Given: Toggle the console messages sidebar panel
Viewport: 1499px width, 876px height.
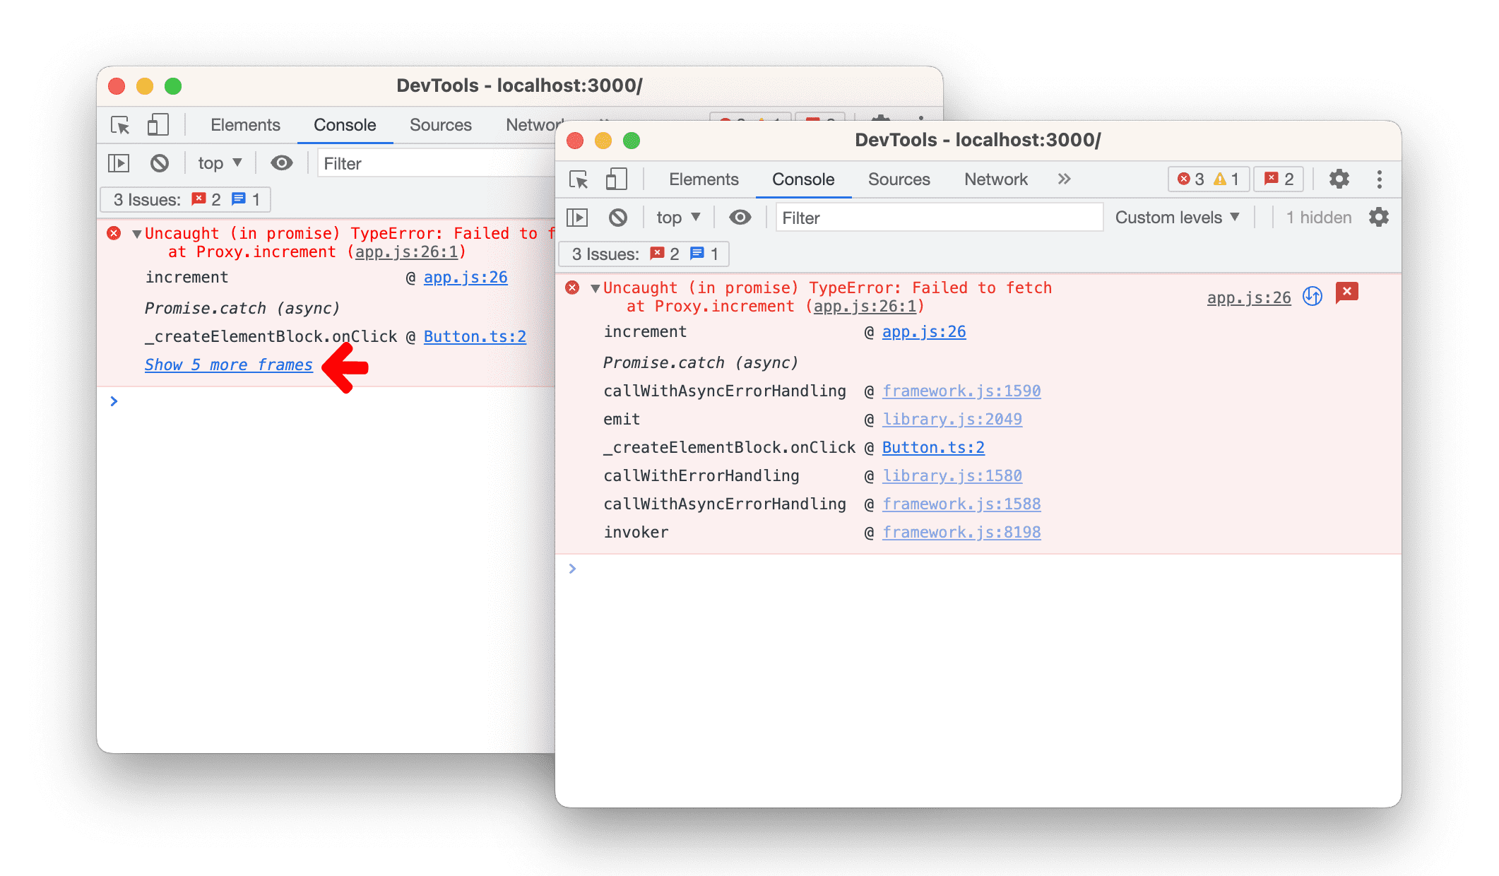Looking at the screenshot, I should coord(579,218).
